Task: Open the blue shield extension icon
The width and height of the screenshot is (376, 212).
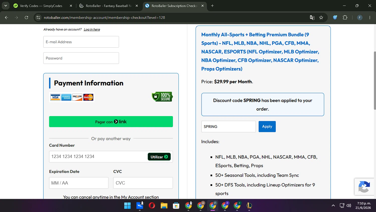Action: pos(335,17)
